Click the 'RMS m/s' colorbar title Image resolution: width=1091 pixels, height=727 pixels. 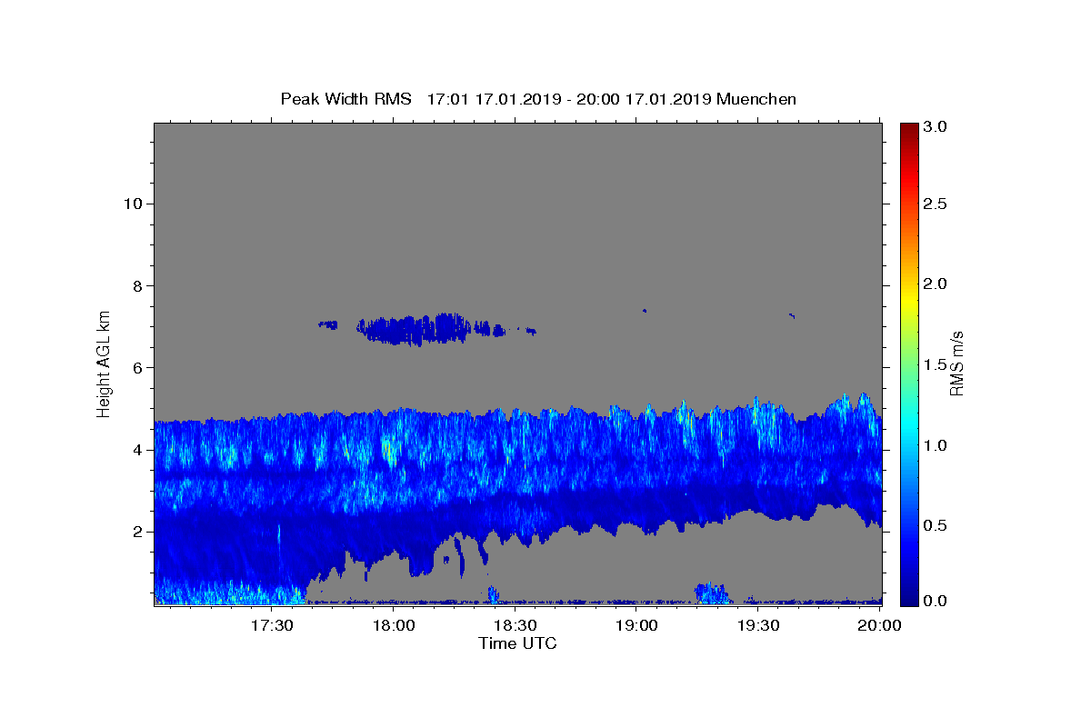[x=957, y=363]
